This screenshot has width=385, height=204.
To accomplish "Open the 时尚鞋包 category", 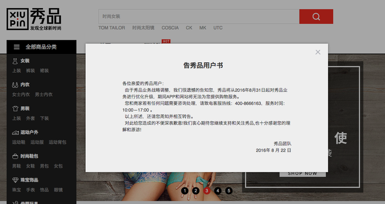I will click(29, 156).
